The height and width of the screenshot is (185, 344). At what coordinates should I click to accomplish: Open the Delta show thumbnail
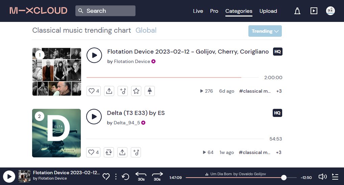pos(56,133)
